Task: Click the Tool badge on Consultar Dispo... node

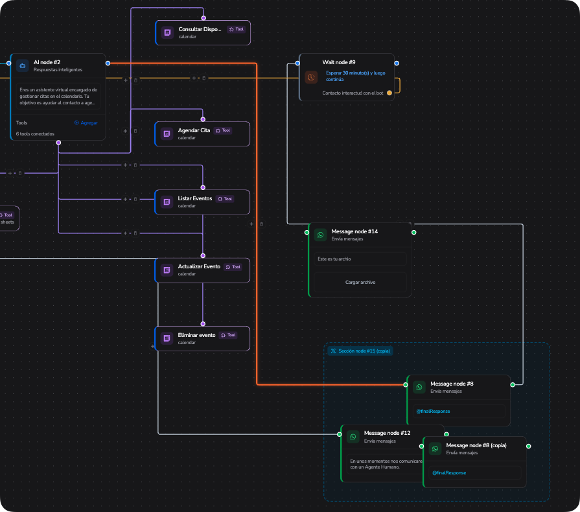Action: click(x=237, y=29)
